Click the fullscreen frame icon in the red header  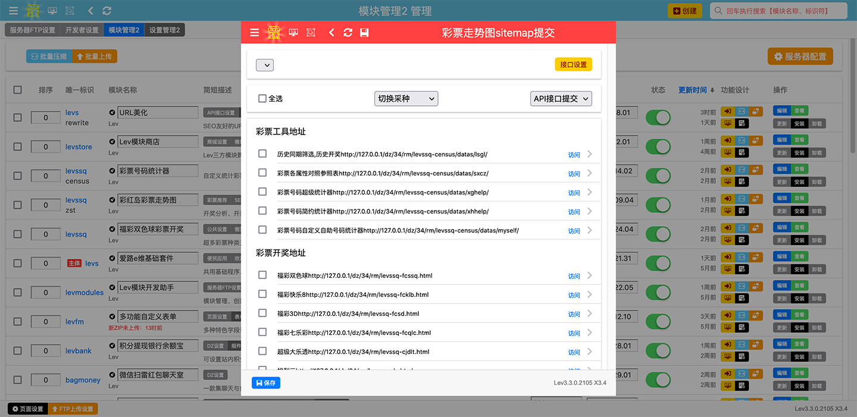point(311,33)
